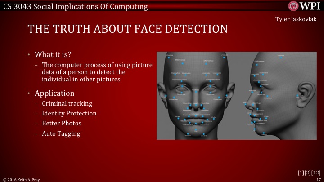Select the 'Identity Protection' sub-bullet
The image size is (324, 182).
[x=69, y=113]
